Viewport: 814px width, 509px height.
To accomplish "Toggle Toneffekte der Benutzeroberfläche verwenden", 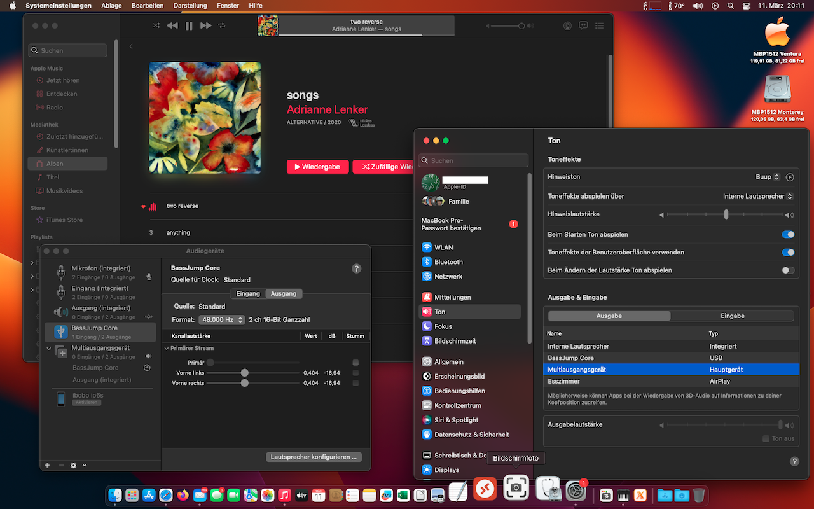I will click(788, 252).
